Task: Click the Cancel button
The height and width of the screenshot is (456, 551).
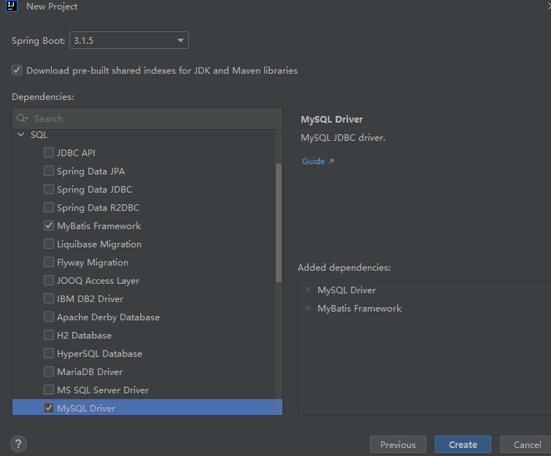Action: [526, 444]
